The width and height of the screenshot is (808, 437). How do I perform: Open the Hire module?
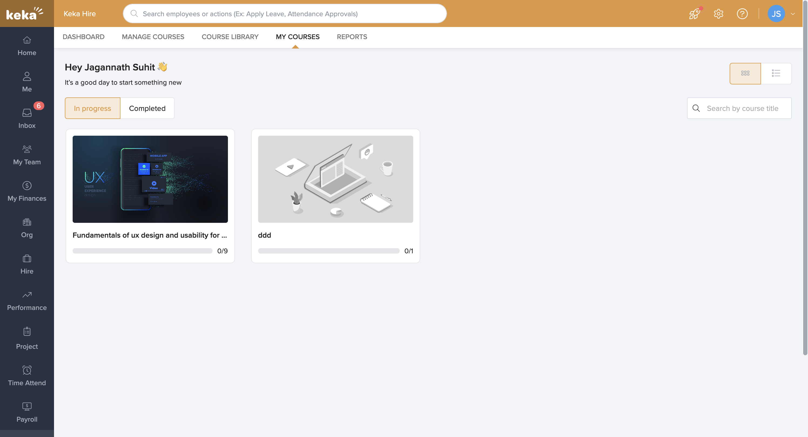[27, 264]
